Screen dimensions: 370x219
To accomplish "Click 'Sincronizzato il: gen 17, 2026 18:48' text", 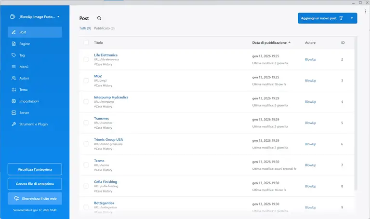I will 35,210.
